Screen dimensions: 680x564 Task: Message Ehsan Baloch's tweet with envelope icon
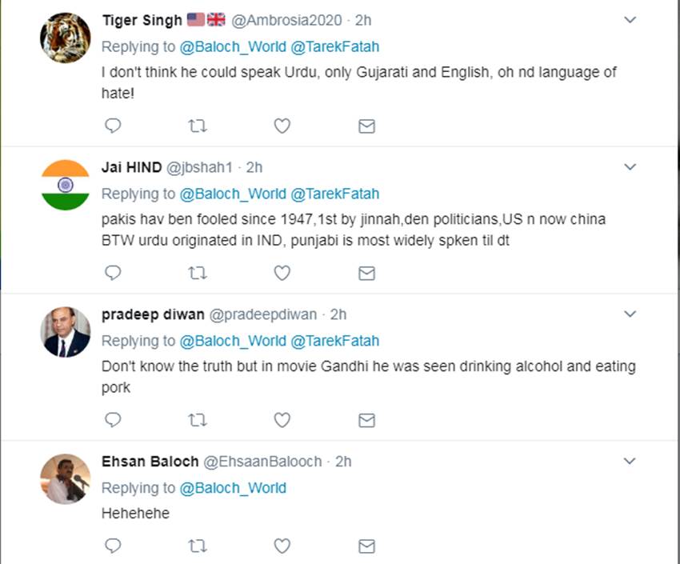(x=366, y=546)
